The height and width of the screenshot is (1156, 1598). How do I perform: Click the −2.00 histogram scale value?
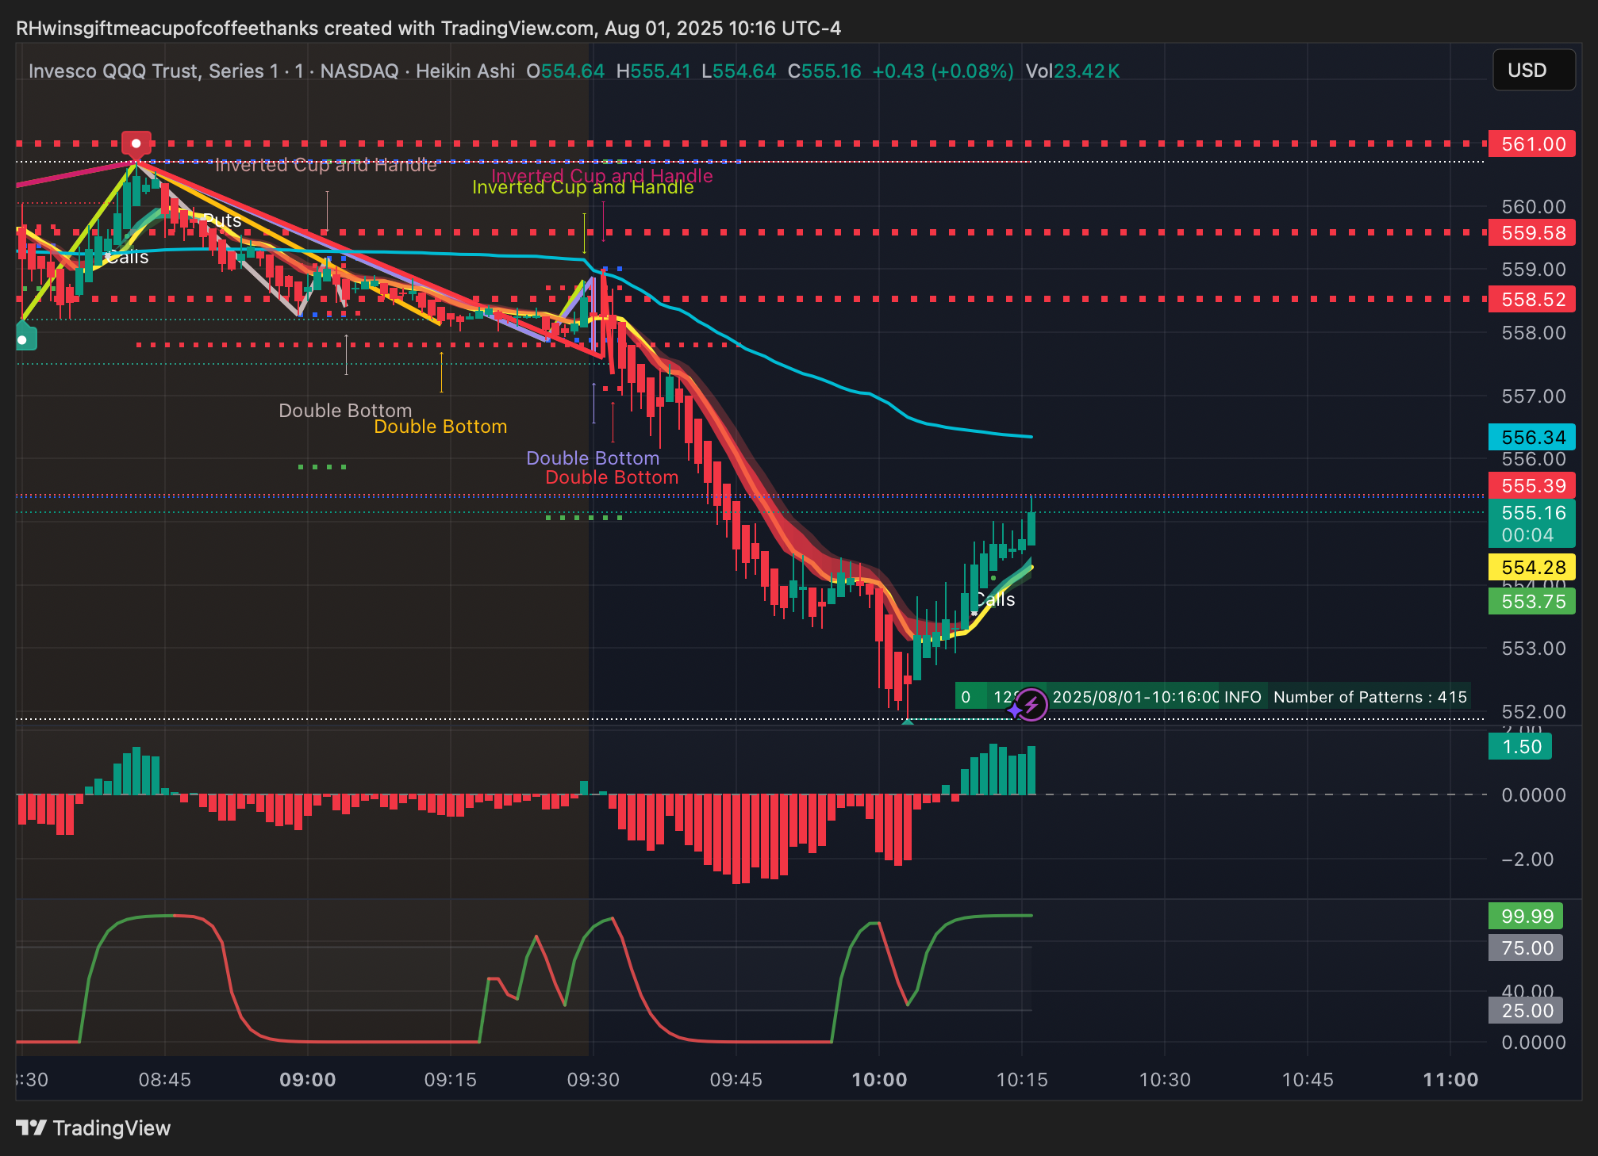coord(1527,859)
